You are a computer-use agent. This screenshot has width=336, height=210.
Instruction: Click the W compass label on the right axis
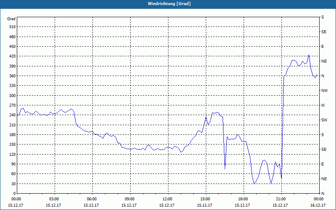(323, 105)
